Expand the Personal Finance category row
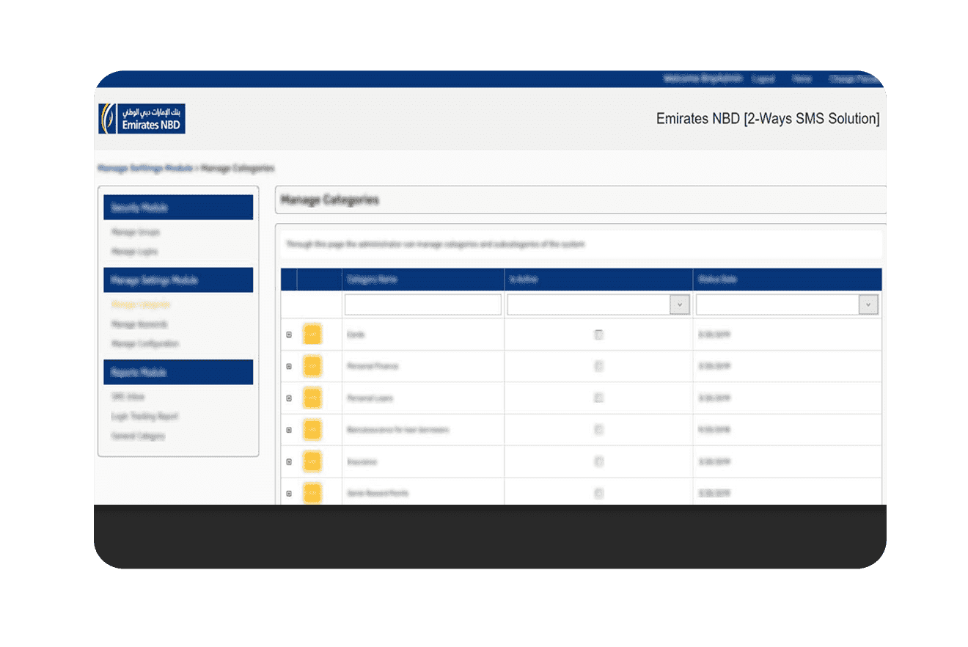Viewport: 968px width, 647px height. click(x=289, y=366)
